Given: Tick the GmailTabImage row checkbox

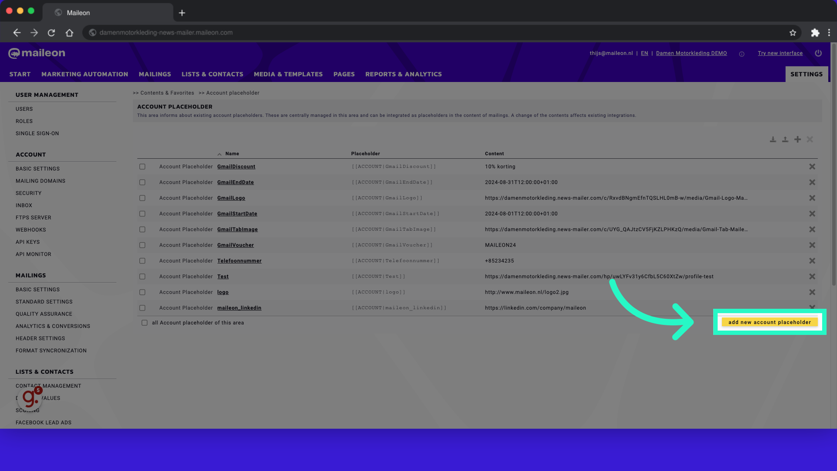Looking at the screenshot, I should [142, 229].
